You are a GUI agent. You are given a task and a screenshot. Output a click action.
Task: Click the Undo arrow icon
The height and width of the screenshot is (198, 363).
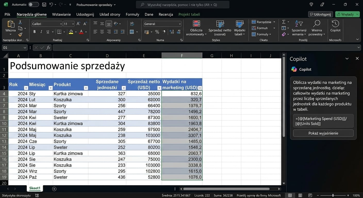point(51,5)
